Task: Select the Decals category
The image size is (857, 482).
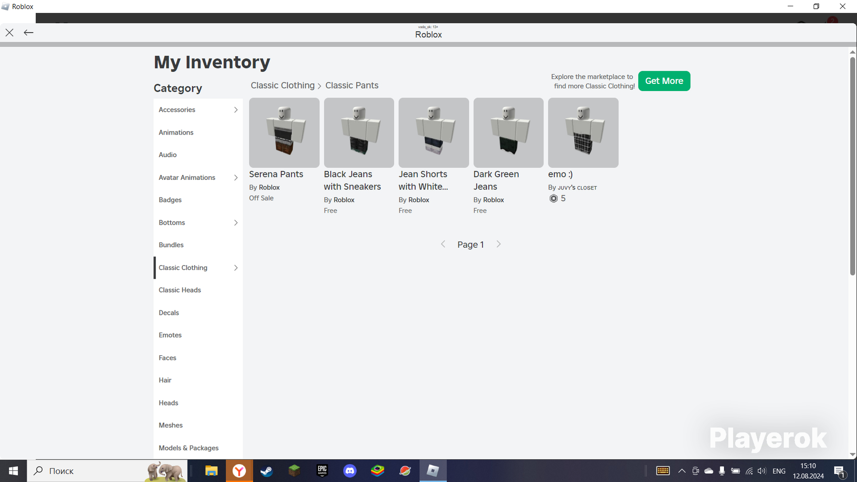Action: (x=198, y=313)
